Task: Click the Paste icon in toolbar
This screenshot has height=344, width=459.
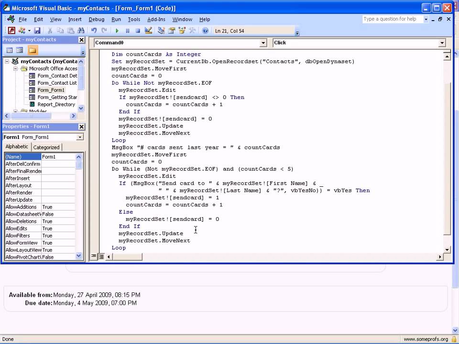Action: coord(71,31)
